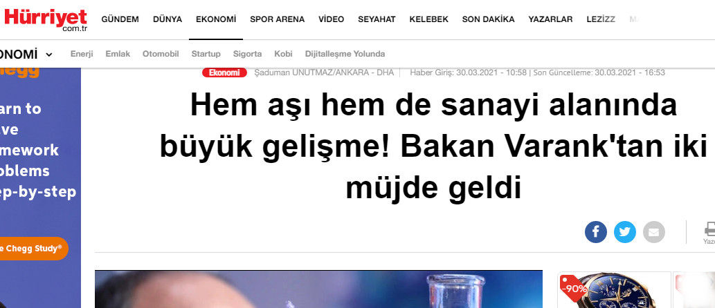
Task: Click the article's main photo
Action: (318, 289)
